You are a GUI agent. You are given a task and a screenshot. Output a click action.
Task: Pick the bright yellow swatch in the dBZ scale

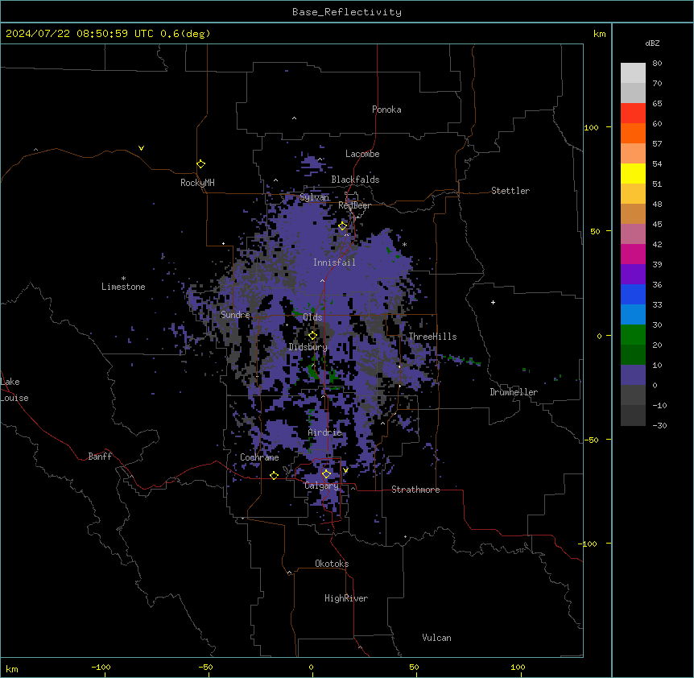633,173
